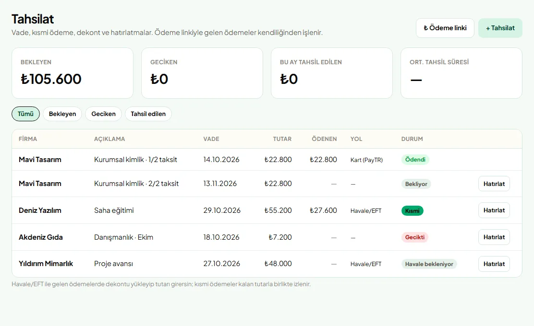534x326 pixels.
Task: Open the Ort. Tahsil Süresi card
Action: pos(461,73)
